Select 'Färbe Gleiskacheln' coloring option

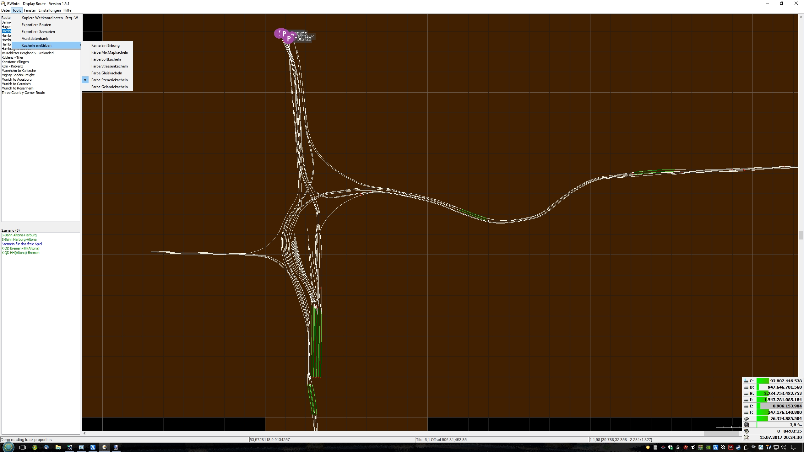pos(106,73)
